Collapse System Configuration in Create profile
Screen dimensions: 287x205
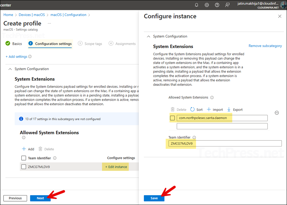[x=10, y=69]
